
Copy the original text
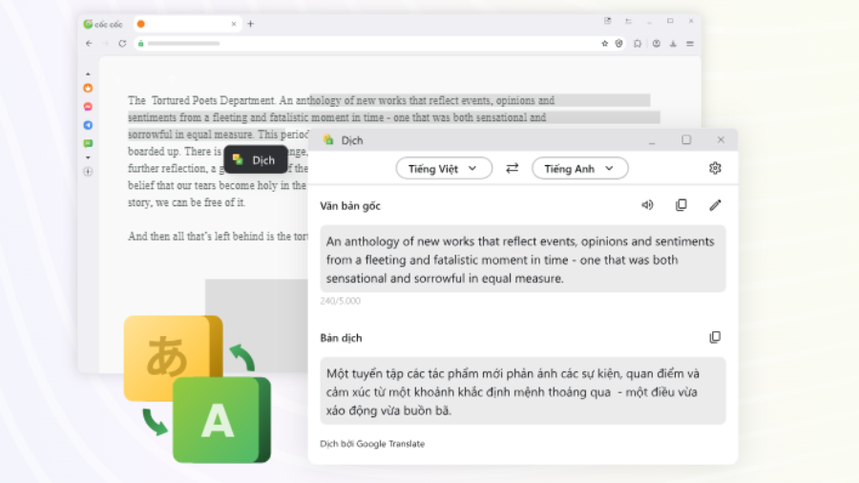tap(681, 205)
